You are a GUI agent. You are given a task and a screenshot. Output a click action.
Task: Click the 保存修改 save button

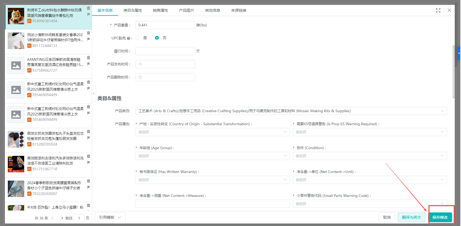pos(440,217)
